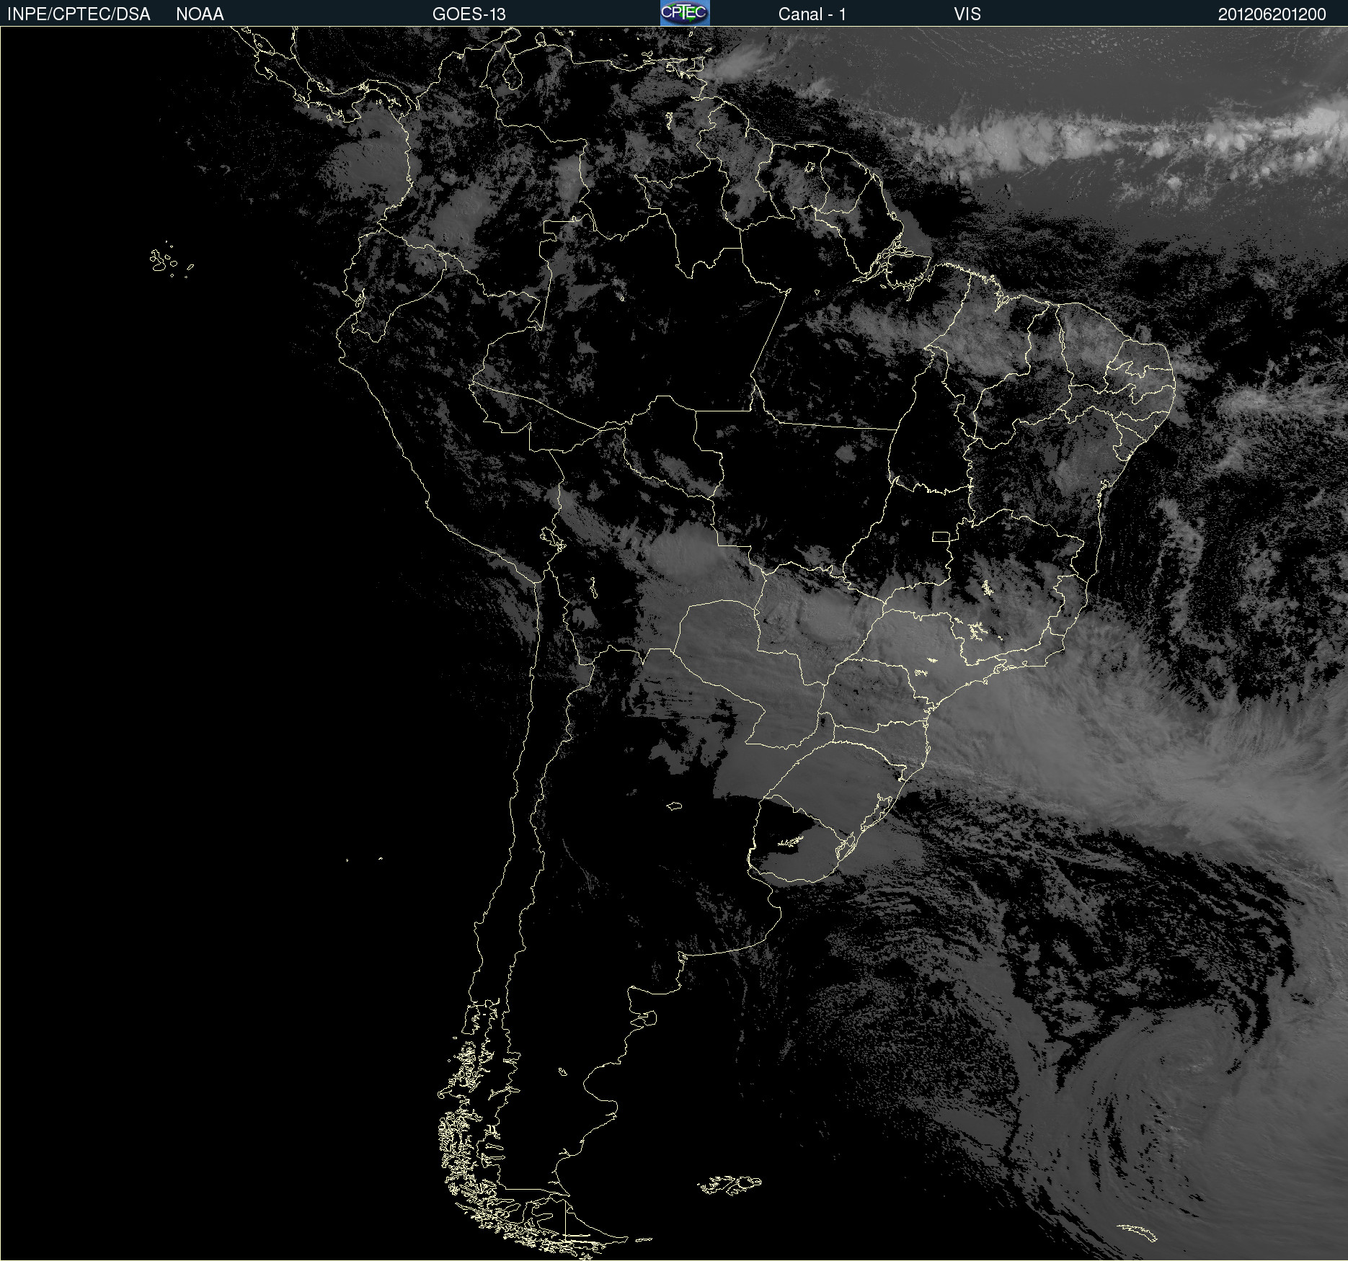Viewport: 1348px width, 1261px height.
Task: Click the CPTEC logo in header
Action: tap(685, 13)
